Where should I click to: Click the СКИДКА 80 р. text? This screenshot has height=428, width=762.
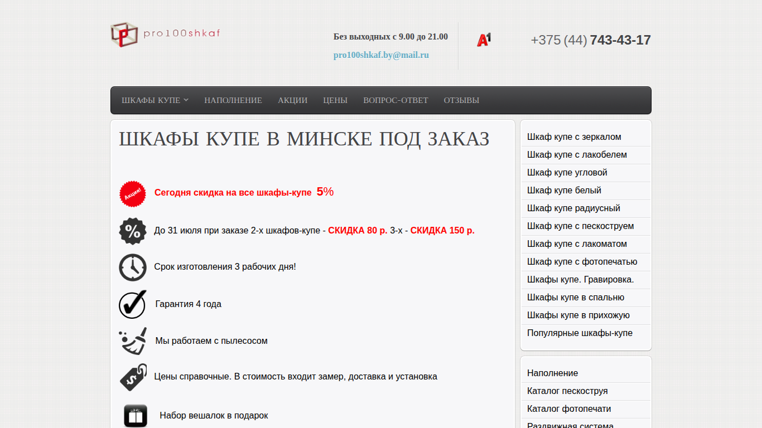(358, 231)
